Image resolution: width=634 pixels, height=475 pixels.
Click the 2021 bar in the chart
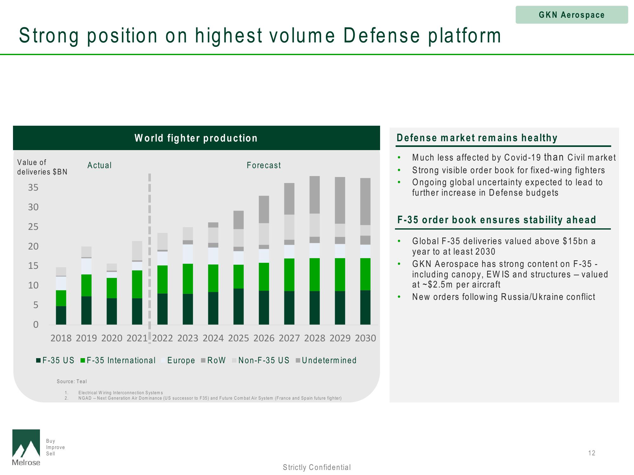pyautogui.click(x=137, y=283)
